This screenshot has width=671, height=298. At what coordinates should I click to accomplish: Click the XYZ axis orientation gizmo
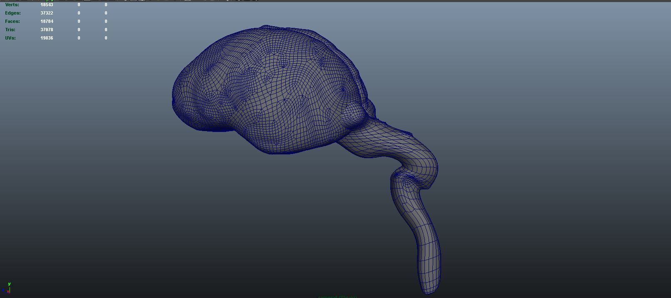(x=7, y=288)
